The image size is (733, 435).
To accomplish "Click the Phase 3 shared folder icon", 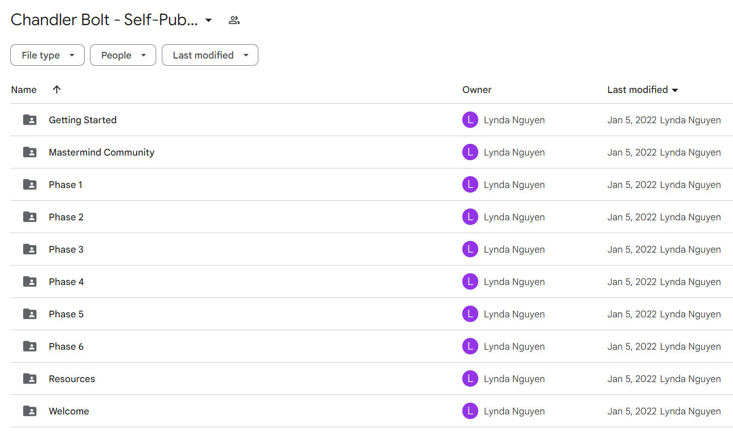I will click(30, 249).
